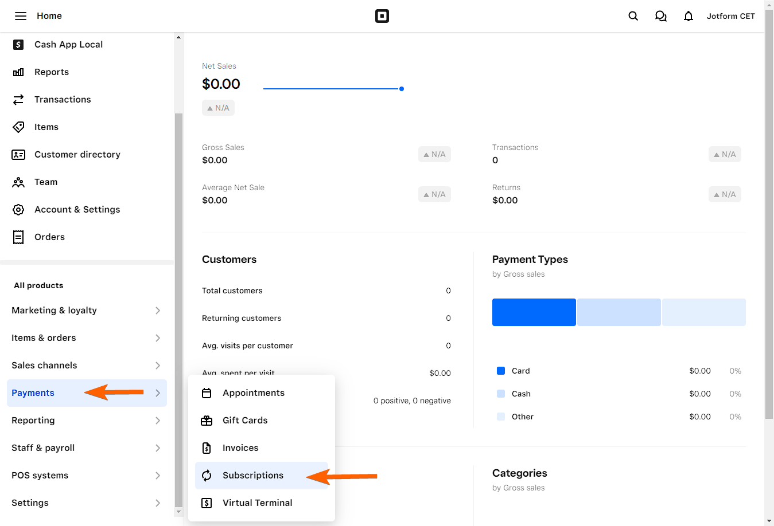Click the Net Sales chart endpoint dot
This screenshot has width=774, height=526.
point(402,89)
